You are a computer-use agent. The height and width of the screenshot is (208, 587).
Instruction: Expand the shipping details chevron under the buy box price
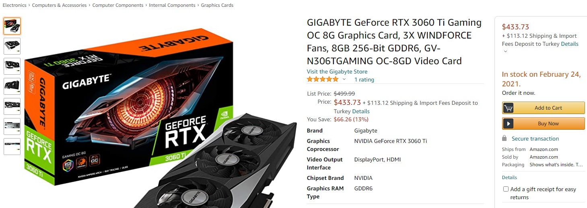[x=505, y=51]
